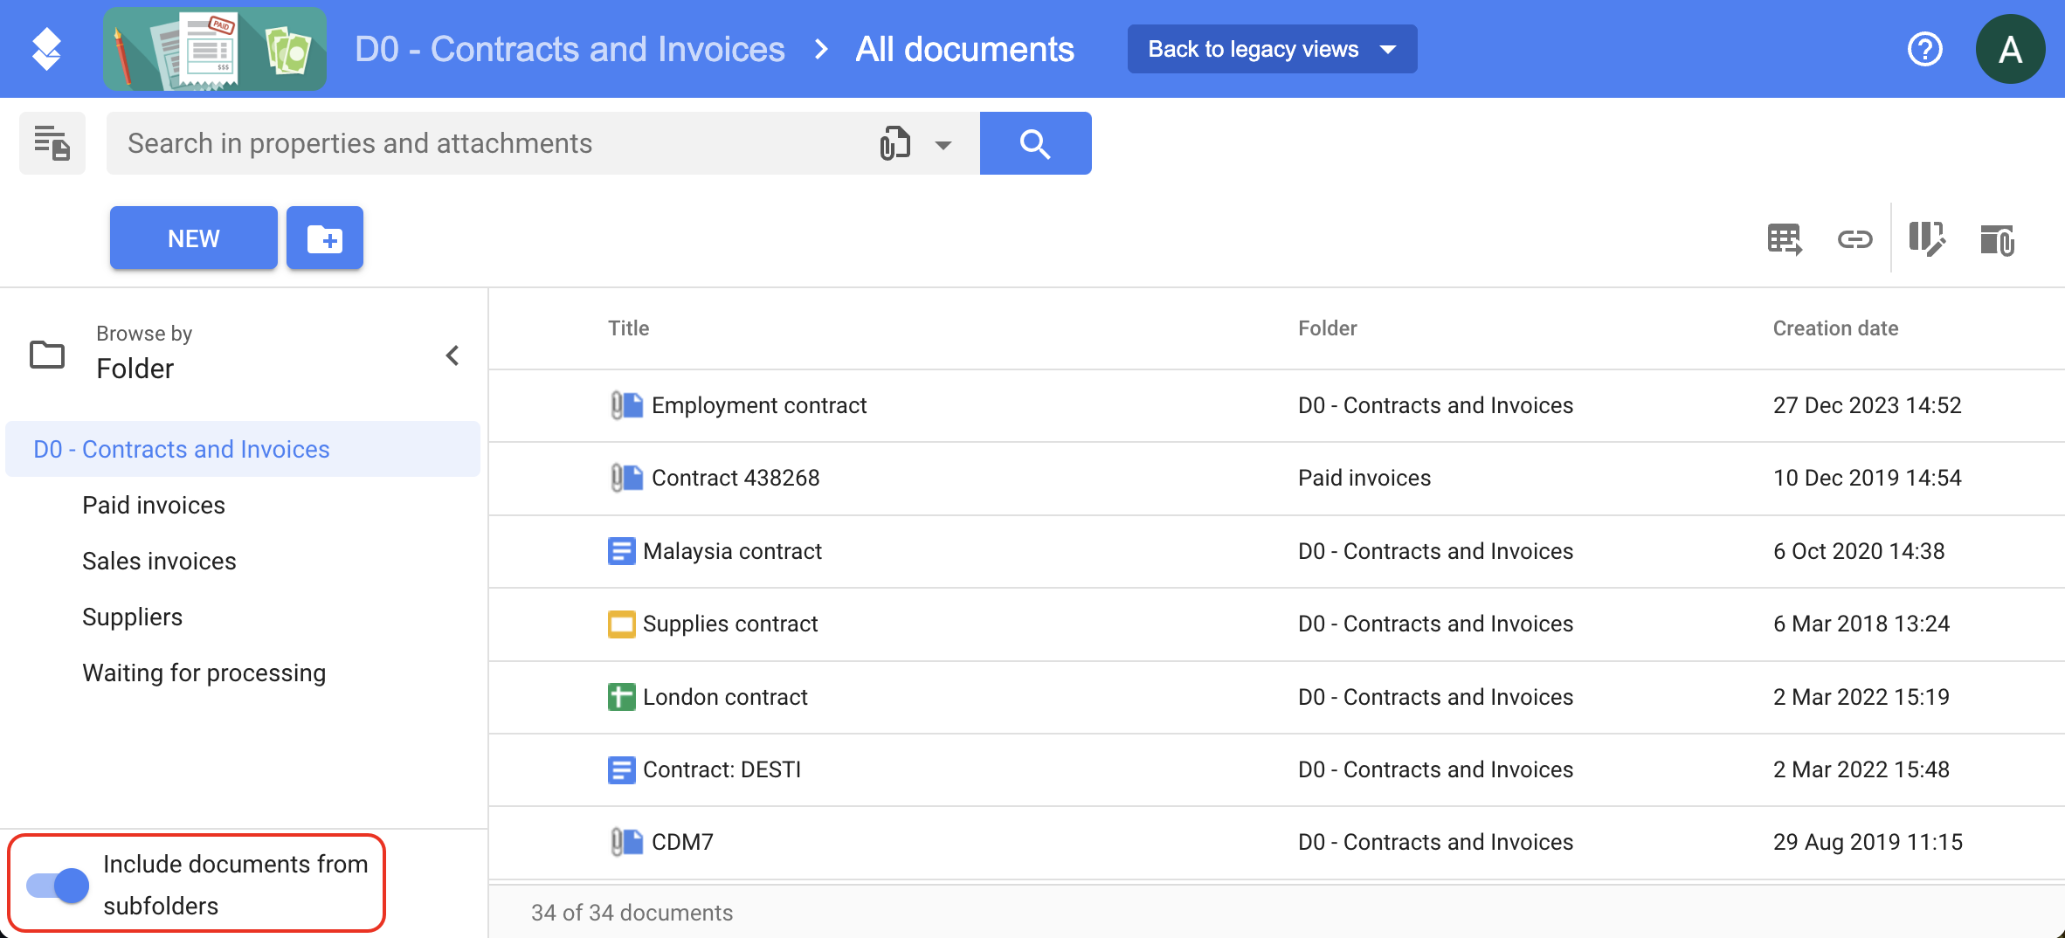Click the new folder icon button
This screenshot has width=2065, height=938.
325,238
